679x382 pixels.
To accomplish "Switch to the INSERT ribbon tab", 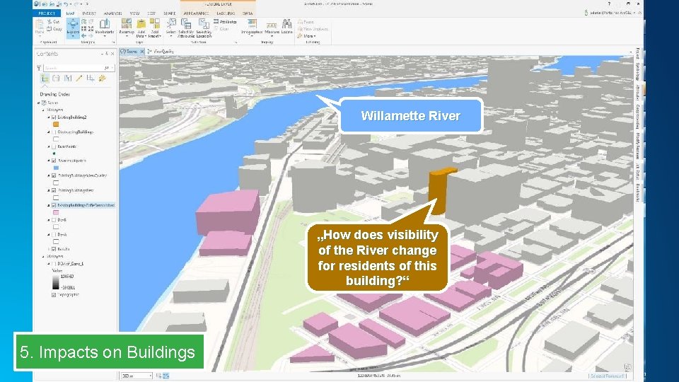I will coord(89,13).
